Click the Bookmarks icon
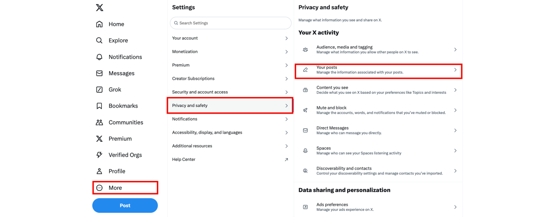The height and width of the screenshot is (217, 536). (99, 106)
